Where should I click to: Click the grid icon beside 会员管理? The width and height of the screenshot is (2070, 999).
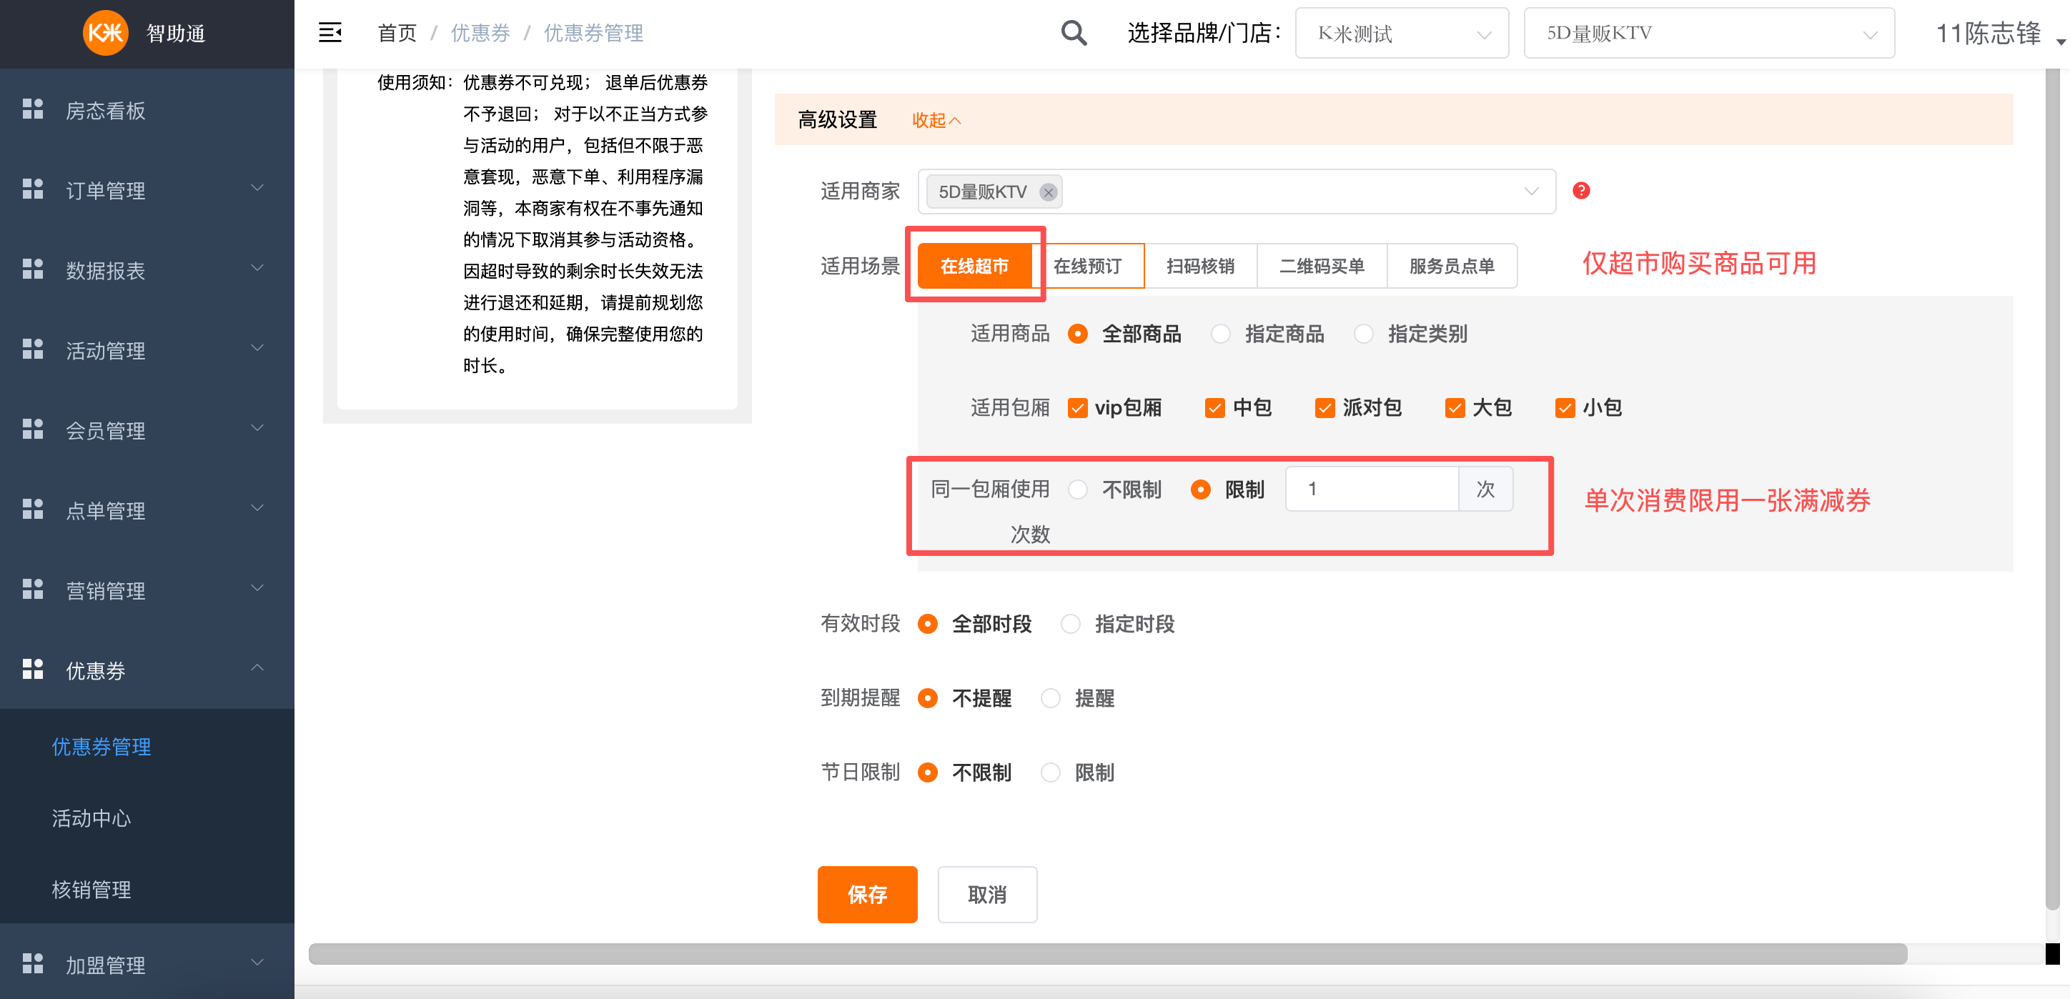33,429
